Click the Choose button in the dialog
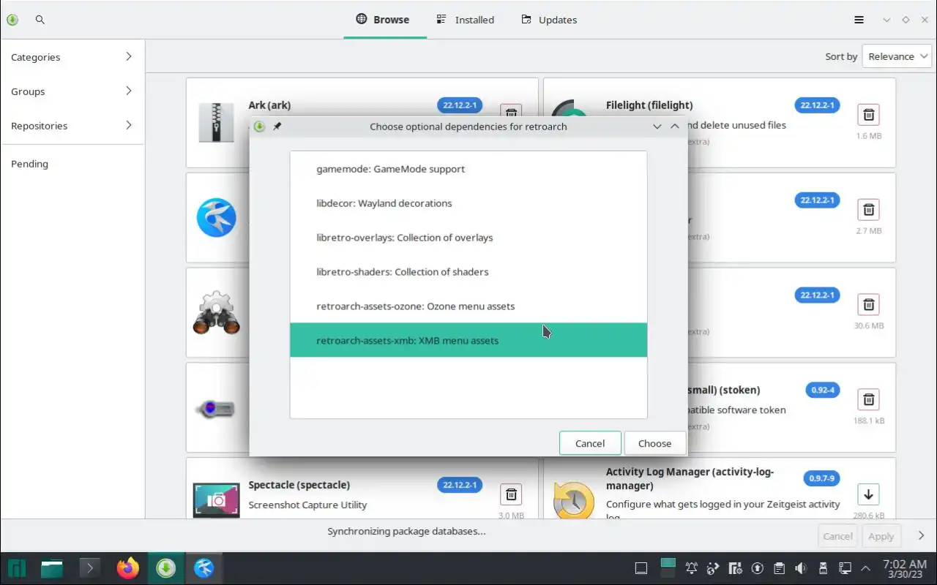The width and height of the screenshot is (937, 585). [x=654, y=443]
